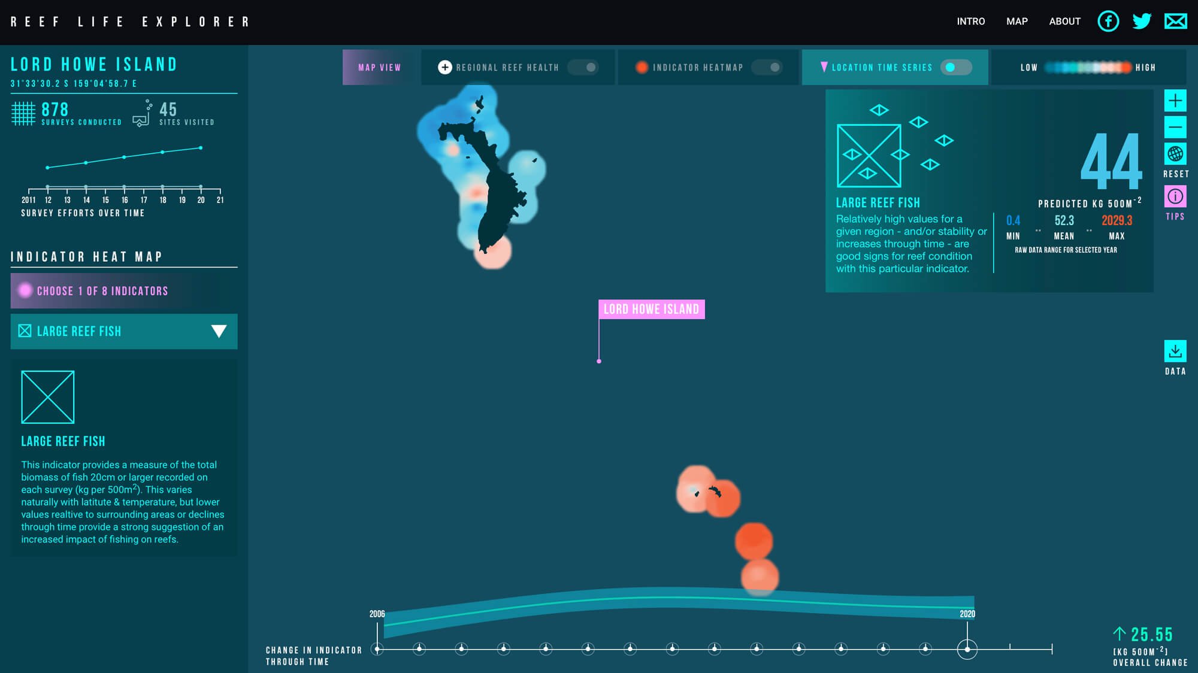Click the 2020 survey effort data point
1198x673 pixels.
coord(201,148)
